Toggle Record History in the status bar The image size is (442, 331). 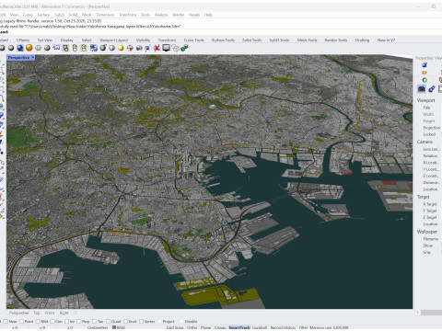coord(283,327)
